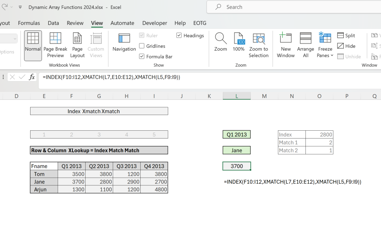Set zoom to 100%
381x229 pixels.
(x=238, y=42)
